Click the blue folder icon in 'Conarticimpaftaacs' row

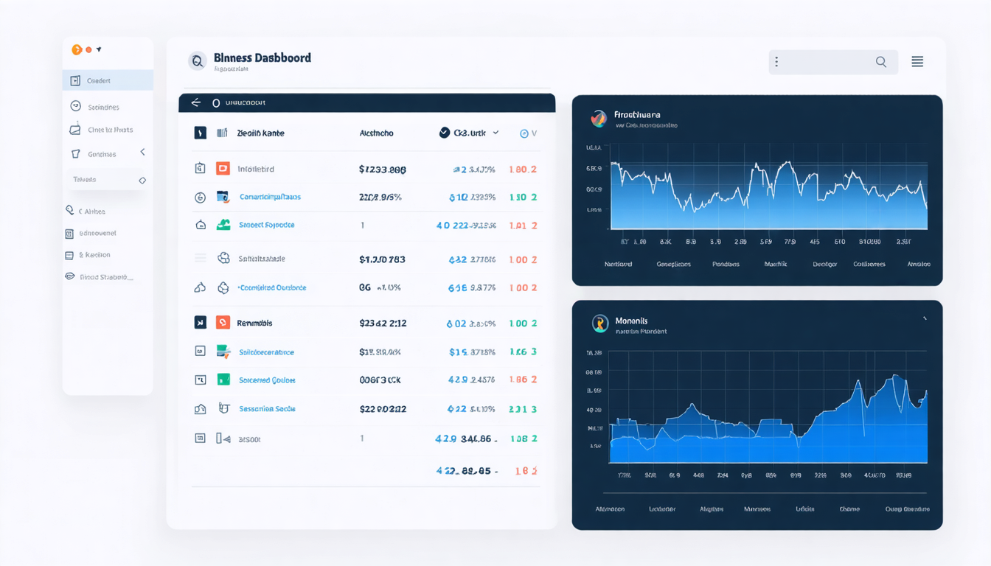[223, 197]
